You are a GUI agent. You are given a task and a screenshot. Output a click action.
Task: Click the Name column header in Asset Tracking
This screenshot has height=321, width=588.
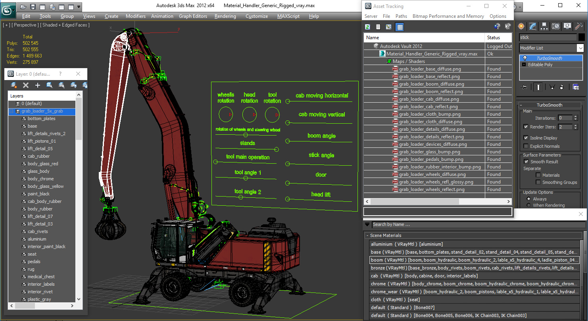pyautogui.click(x=424, y=38)
